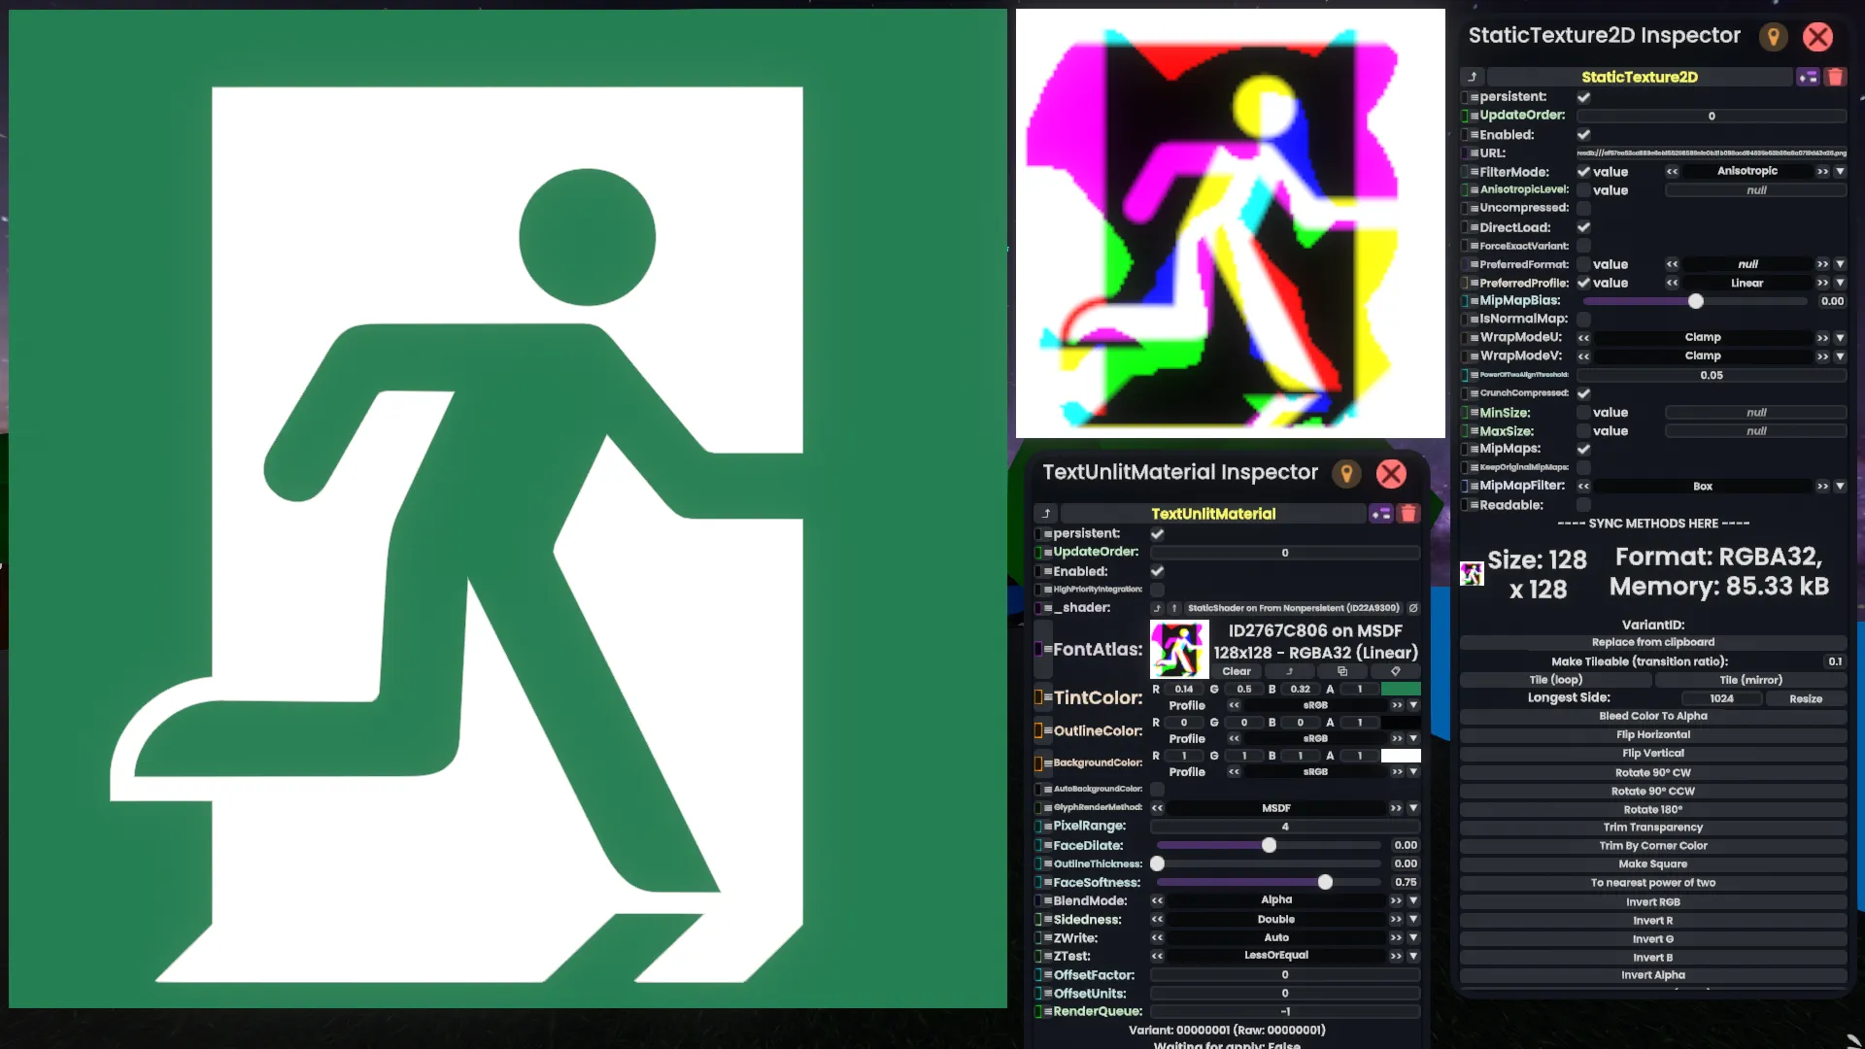
Task: Open the BlendMode dropdown triangle
Action: coord(1413,901)
